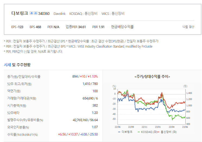Click 현금배당수익률 label
This screenshot has width=202, height=142.
pyautogui.click(x=122, y=27)
